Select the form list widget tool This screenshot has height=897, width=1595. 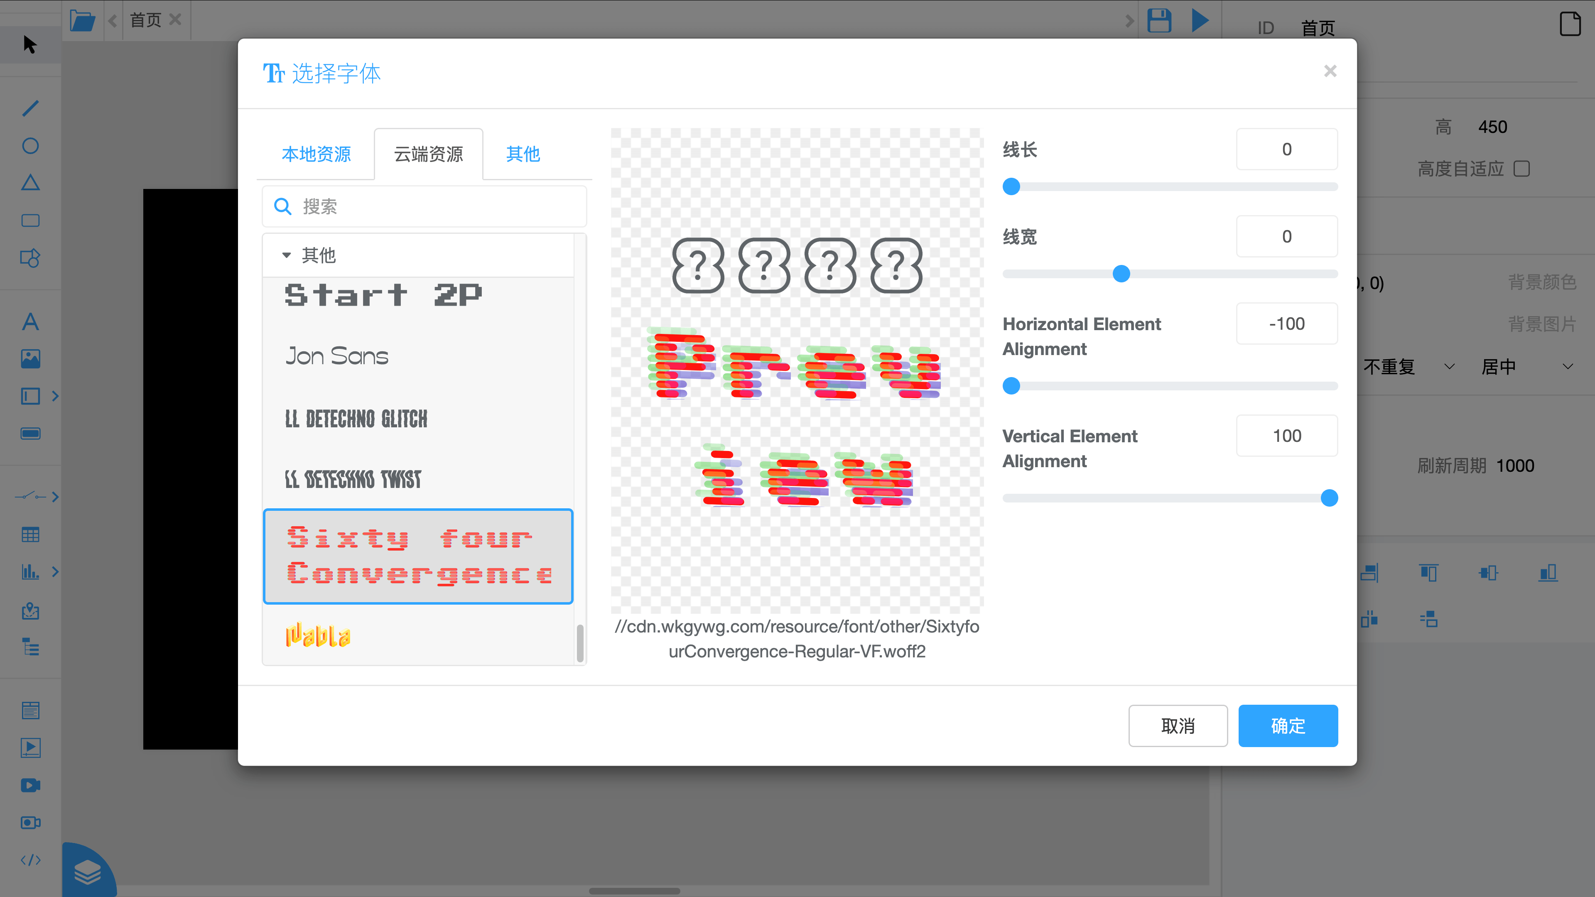pos(30,710)
